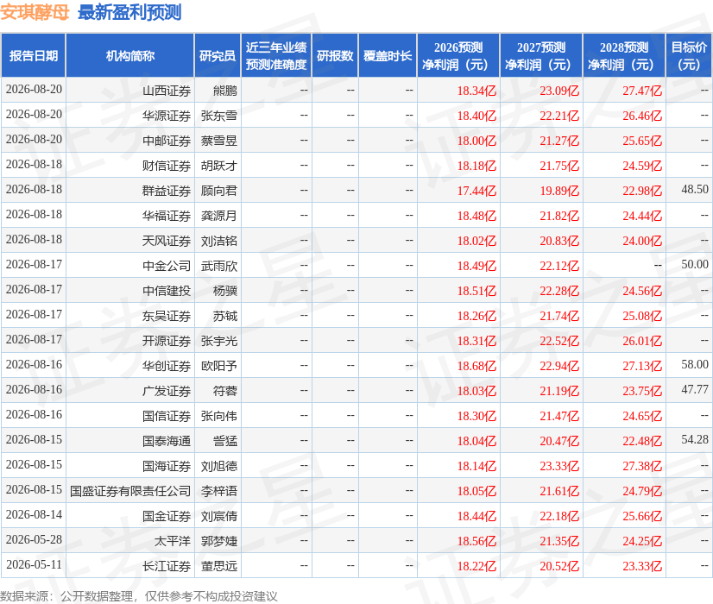Click the 覆盖时长 column header
Screen dimensions: 713x604
pyautogui.click(x=388, y=55)
